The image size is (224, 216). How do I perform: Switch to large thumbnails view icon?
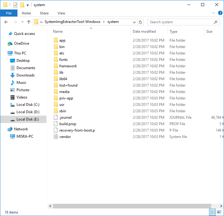coord(219,212)
